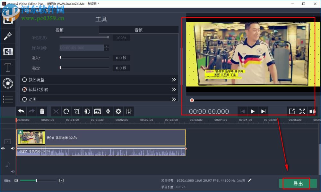Toggle the 裁剪和旋转 checkmark

[x=24, y=89]
